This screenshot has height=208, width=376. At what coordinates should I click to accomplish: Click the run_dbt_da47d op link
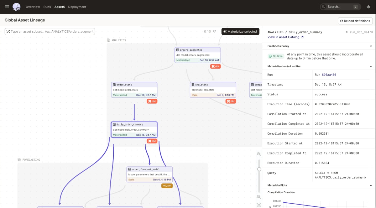pos(361,32)
